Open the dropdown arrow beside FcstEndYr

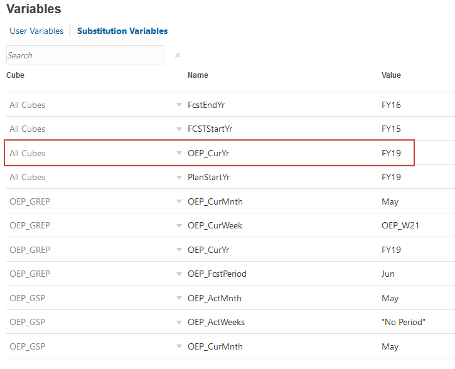[x=179, y=105]
